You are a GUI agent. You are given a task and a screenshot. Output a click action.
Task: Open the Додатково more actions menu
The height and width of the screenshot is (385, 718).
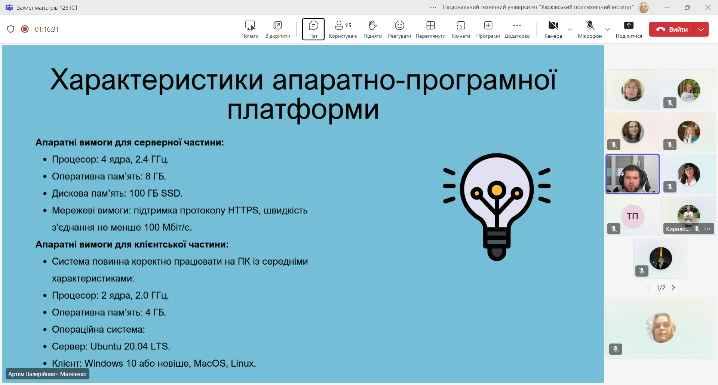517,29
